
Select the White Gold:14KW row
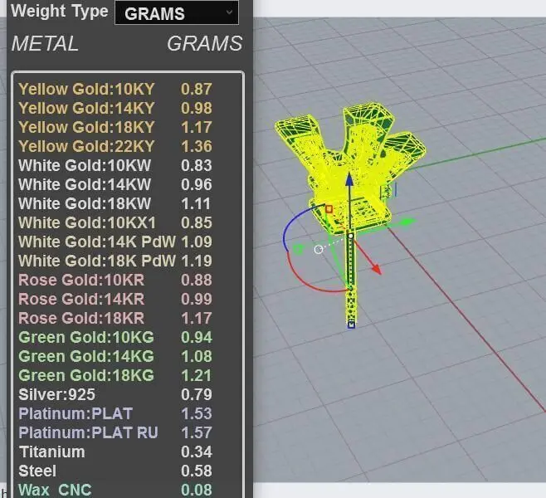[115, 184]
